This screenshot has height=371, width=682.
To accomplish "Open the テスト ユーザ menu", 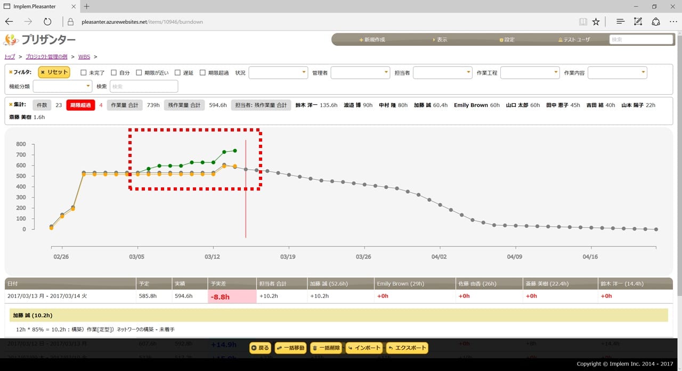I will click(x=574, y=40).
